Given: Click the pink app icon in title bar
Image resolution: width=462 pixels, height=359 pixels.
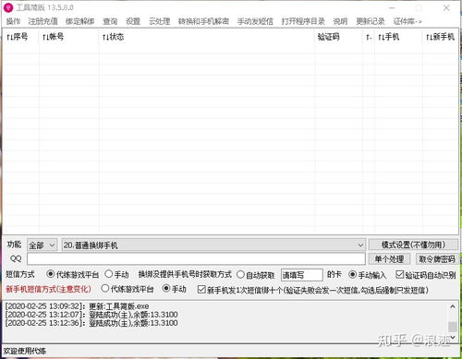Looking at the screenshot, I should 8,7.
